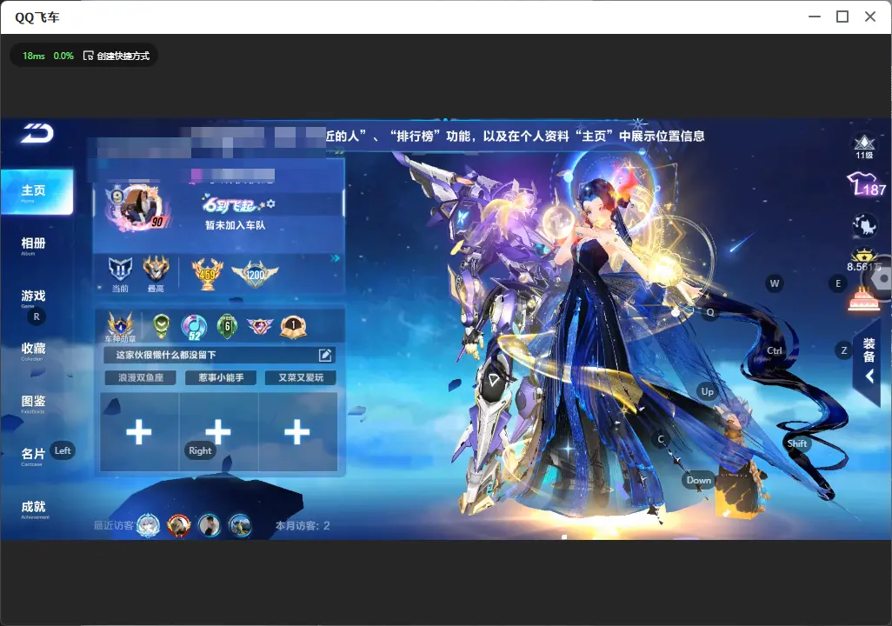Open the music note 52 badge
The height and width of the screenshot is (626, 892).
click(x=194, y=327)
